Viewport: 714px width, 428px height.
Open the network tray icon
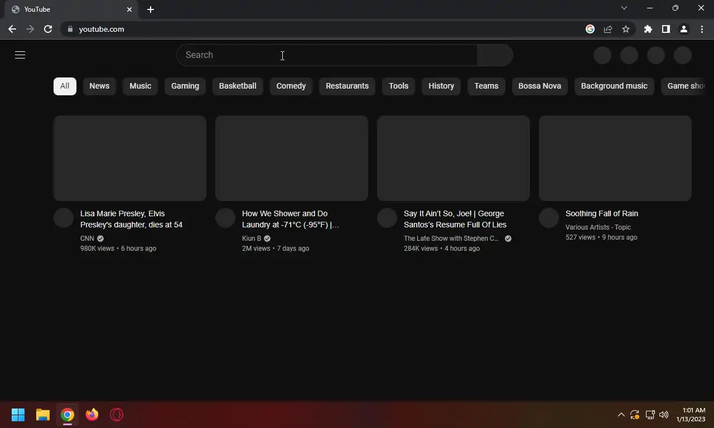(650, 415)
